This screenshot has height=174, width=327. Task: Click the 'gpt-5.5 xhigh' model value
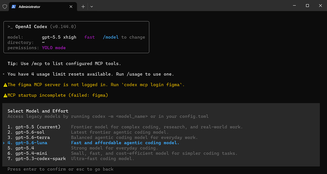point(59,37)
